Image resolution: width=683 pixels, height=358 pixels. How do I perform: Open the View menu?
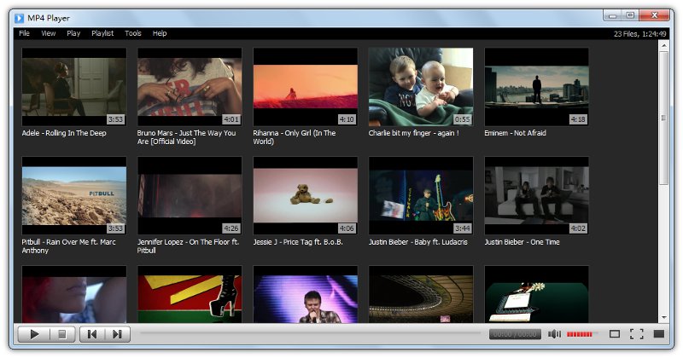pyautogui.click(x=49, y=33)
